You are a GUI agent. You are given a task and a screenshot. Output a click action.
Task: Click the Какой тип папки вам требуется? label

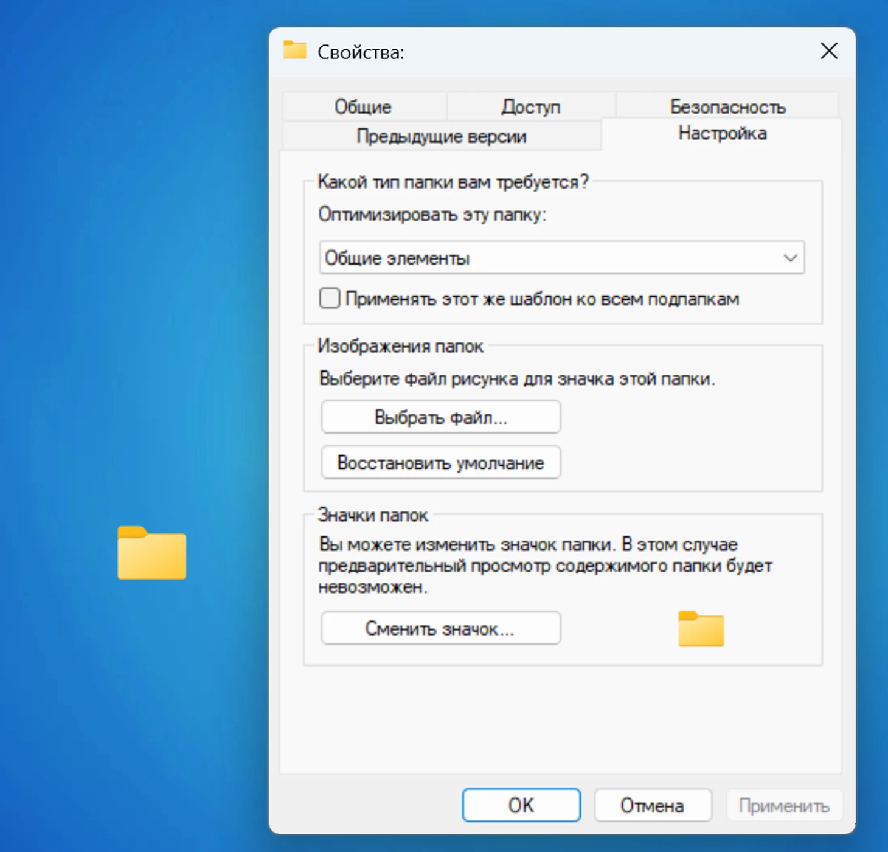pos(453,181)
